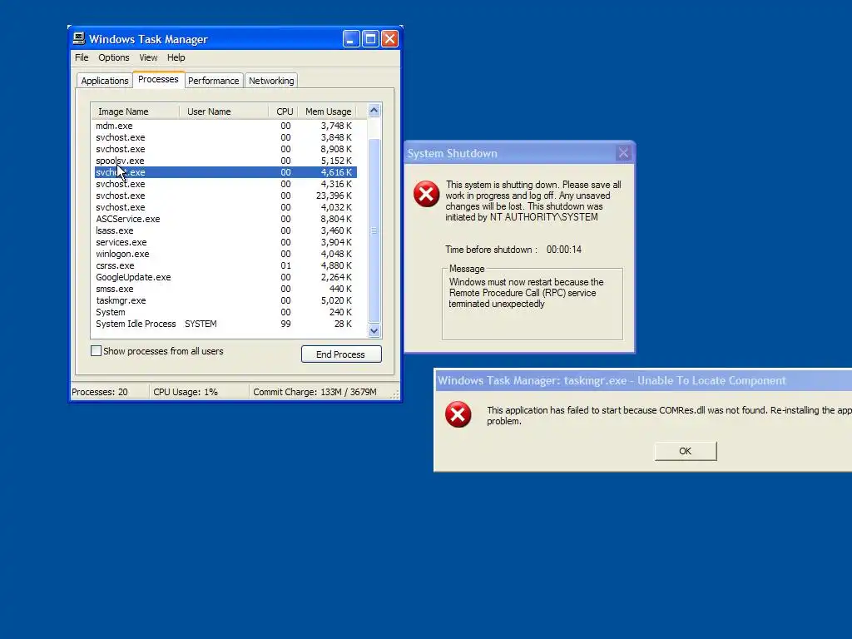The height and width of the screenshot is (639, 852).
Task: Click the process list scrollbar thumb
Action: [x=374, y=230]
